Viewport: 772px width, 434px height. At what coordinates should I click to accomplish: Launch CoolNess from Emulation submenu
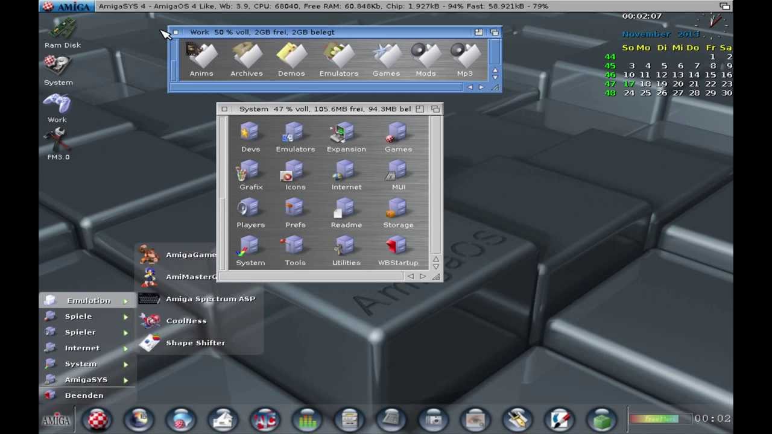tap(173, 321)
